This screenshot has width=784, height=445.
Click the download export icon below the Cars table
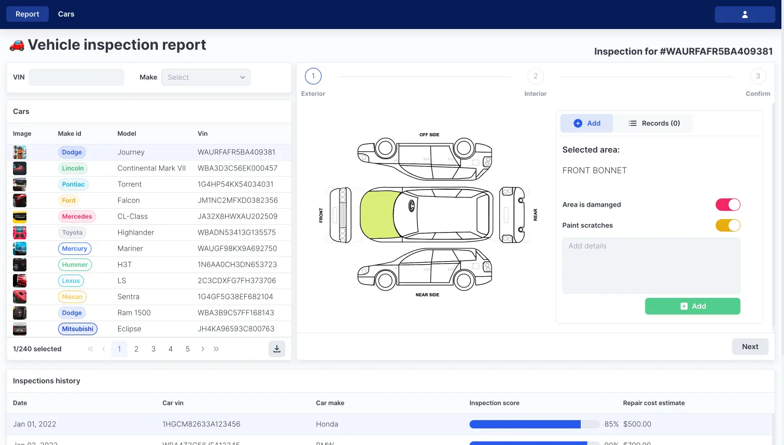coord(277,349)
